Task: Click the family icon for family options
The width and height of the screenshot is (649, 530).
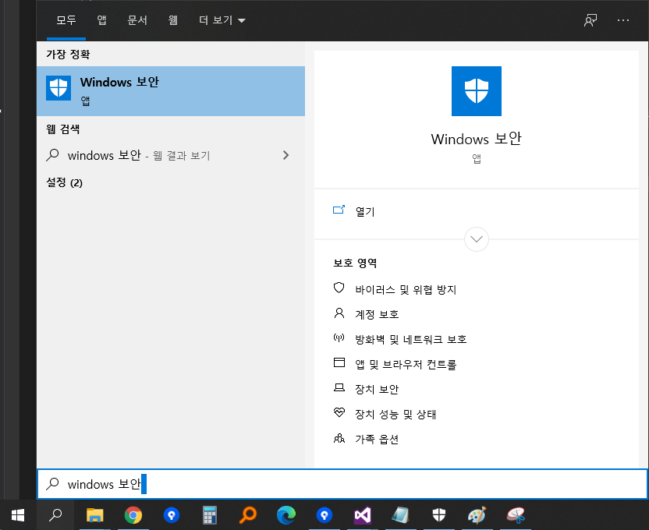Action: (339, 438)
